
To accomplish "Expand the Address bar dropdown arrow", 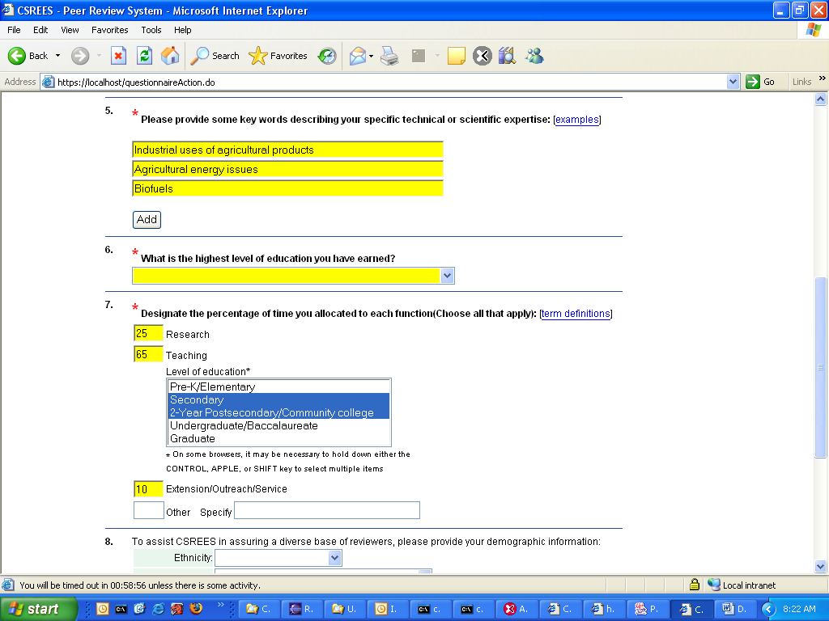I will [x=733, y=82].
